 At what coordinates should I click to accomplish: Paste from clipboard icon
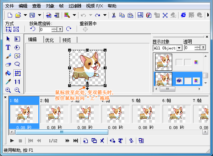(130, 15)
